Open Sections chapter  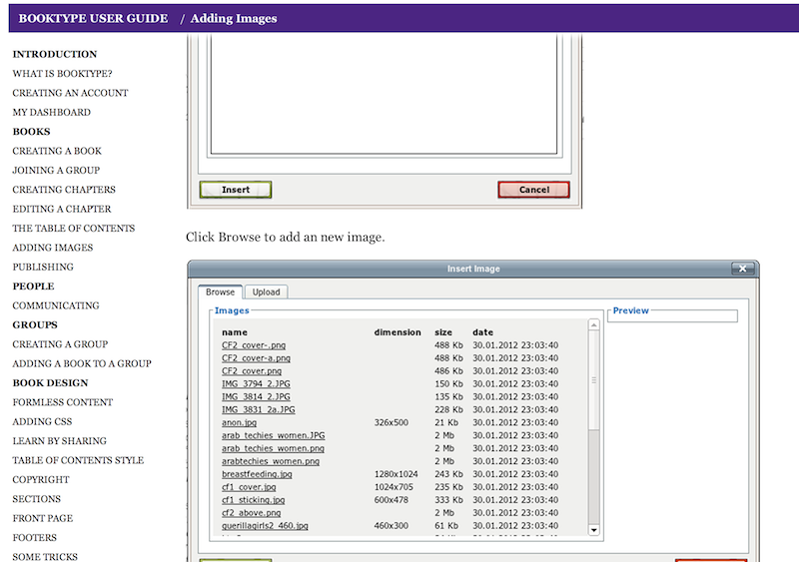click(x=36, y=499)
